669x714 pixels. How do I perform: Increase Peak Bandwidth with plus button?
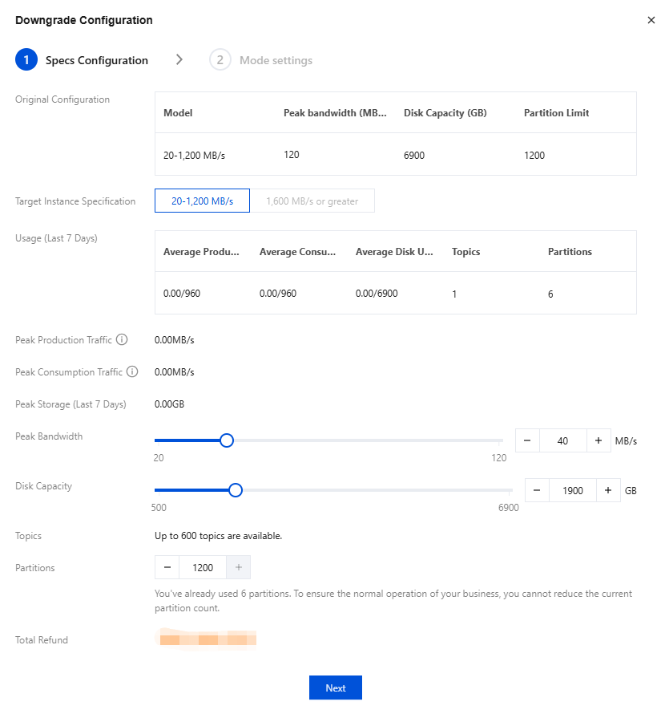click(x=598, y=440)
